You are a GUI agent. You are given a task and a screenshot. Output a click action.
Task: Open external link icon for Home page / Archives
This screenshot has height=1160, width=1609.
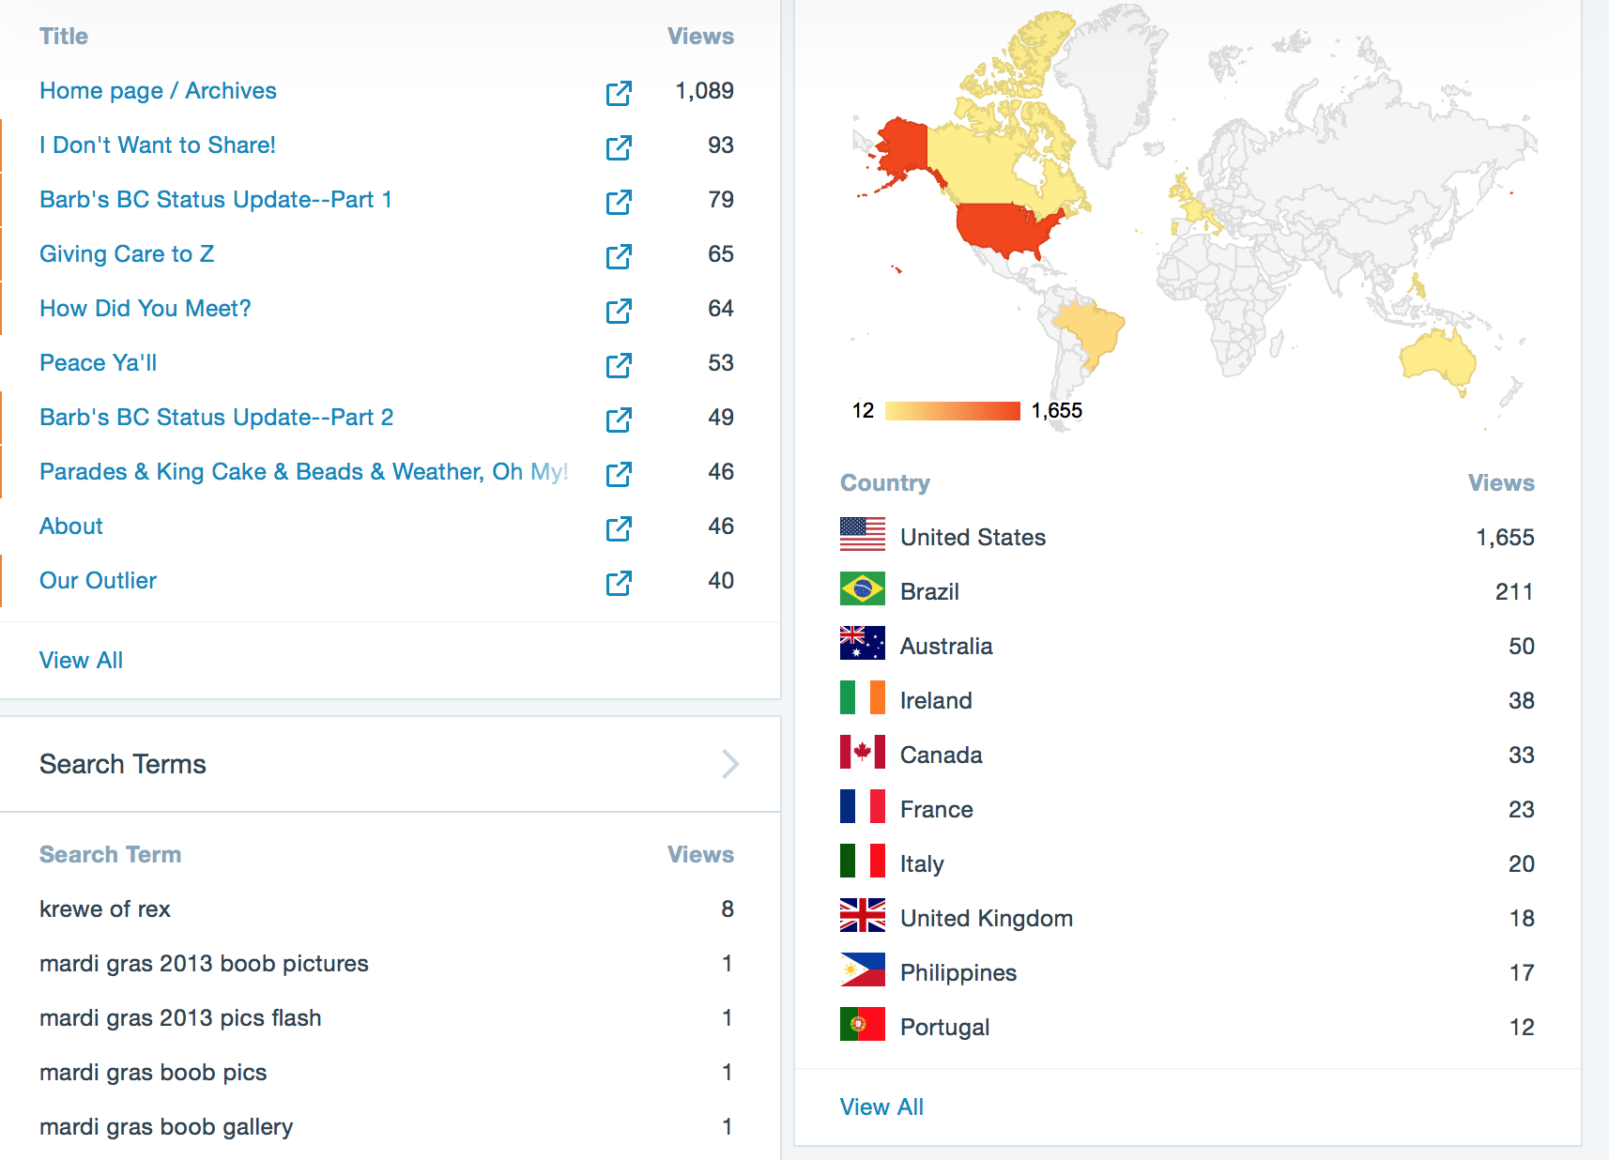pos(619,93)
